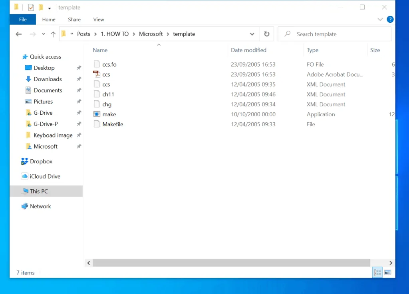Select Posts in the breadcrumb path
This screenshot has height=294, width=409.
(x=83, y=34)
